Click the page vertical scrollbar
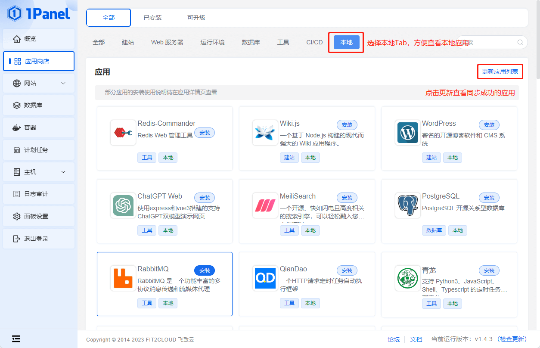Image resolution: width=540 pixels, height=348 pixels. click(538, 40)
